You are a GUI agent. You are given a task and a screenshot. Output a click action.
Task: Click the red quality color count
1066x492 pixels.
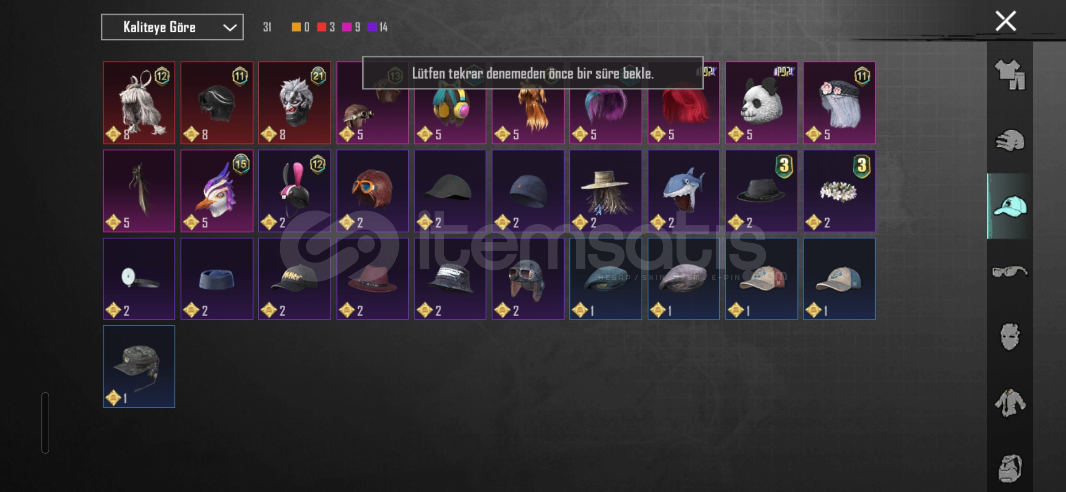pyautogui.click(x=326, y=27)
